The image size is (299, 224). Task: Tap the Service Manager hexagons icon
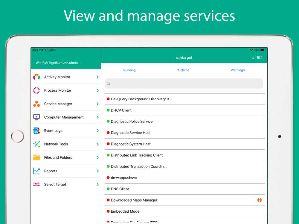pos(36,104)
